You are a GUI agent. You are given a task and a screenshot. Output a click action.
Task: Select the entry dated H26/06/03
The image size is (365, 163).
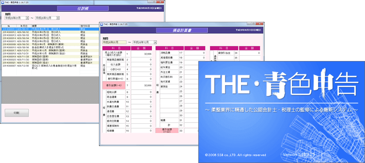50,35
